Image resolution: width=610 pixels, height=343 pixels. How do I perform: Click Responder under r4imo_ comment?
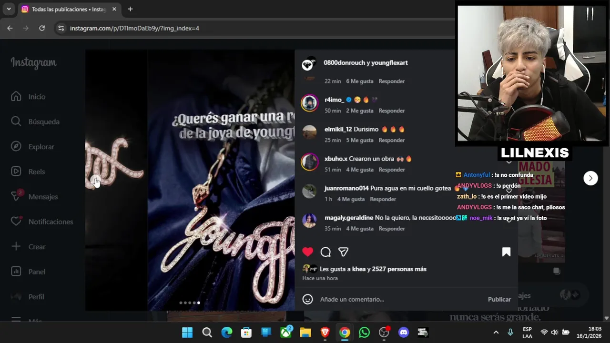point(392,111)
